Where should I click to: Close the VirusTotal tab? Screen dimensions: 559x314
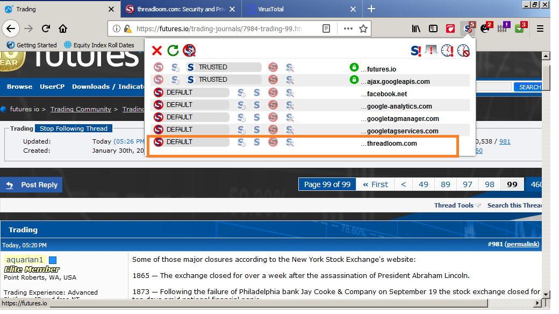click(353, 9)
